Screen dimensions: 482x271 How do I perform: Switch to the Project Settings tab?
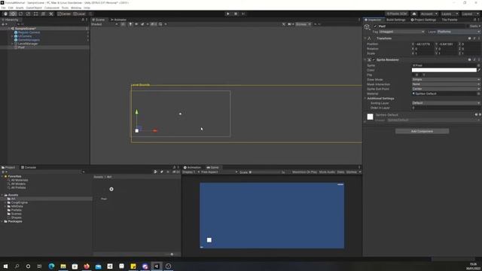(423, 20)
